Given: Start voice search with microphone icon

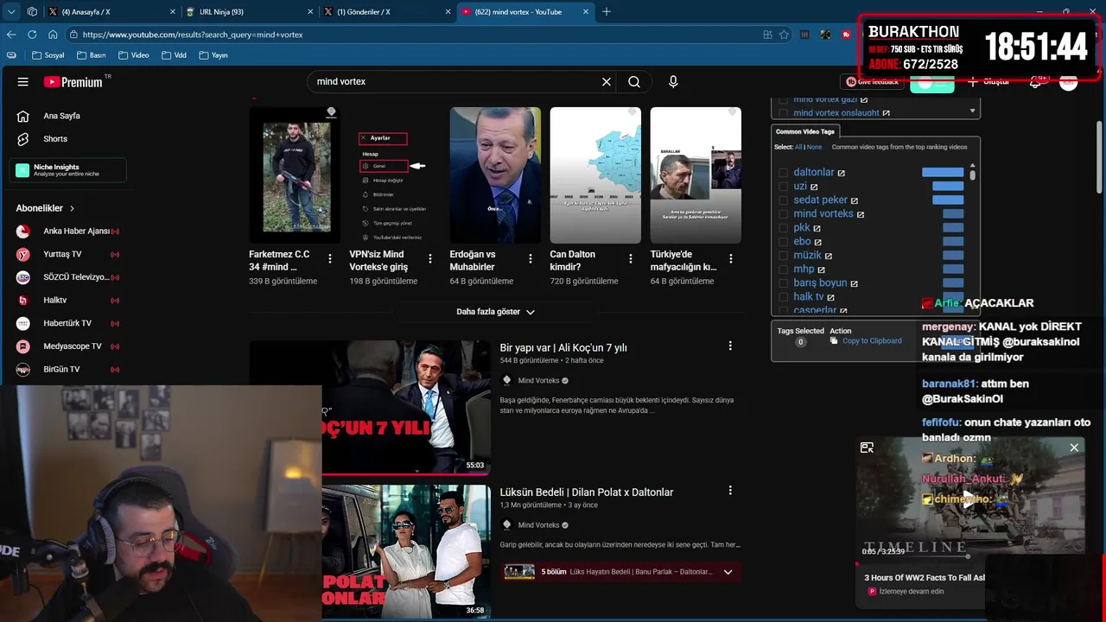Looking at the screenshot, I should tap(673, 82).
